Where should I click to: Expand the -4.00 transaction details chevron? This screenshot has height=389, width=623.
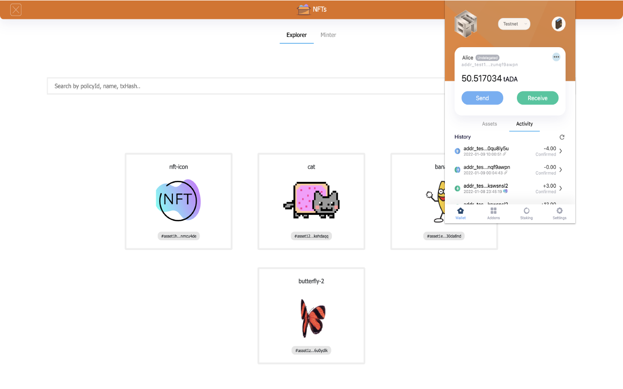point(561,151)
